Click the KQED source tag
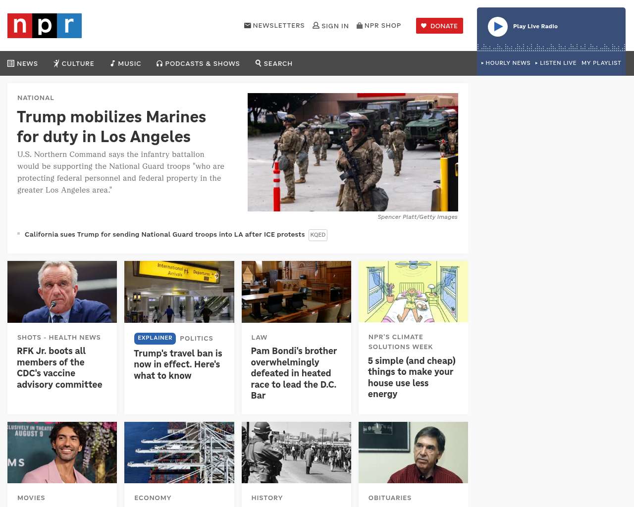634x507 pixels. (x=318, y=235)
